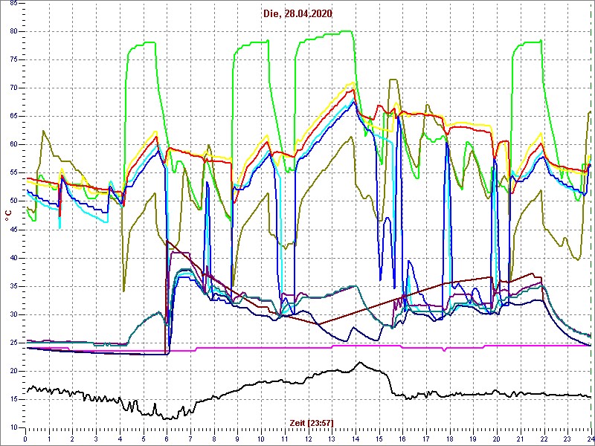Click hour 22 on the time axis
The width and height of the screenshot is (595, 446).
coord(543,439)
